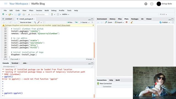Screen dimensions: 176x99
Task: Open workspace panes layout icon
Action: (58, 14)
